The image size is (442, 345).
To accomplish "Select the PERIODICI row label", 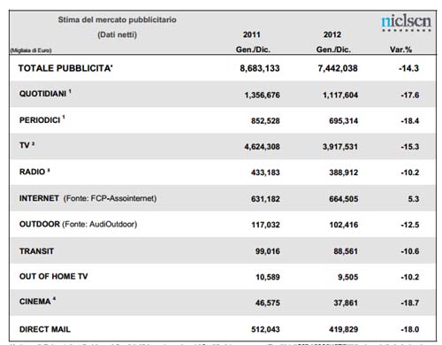I will pos(42,120).
